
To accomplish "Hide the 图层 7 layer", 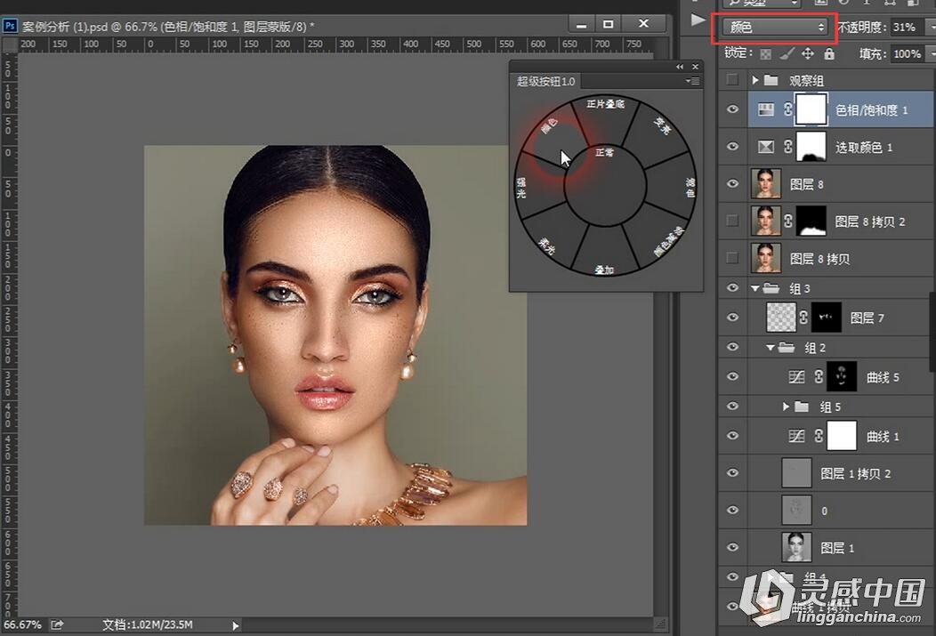I will (x=732, y=318).
